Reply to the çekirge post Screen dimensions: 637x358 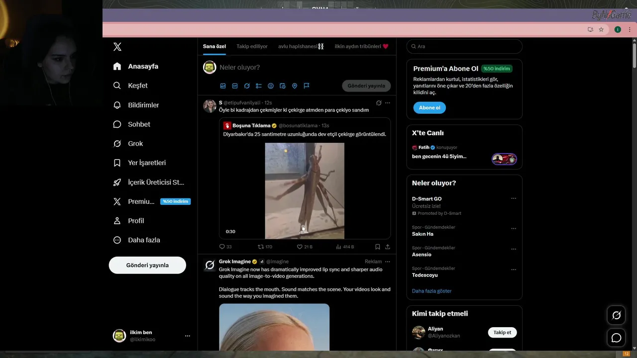click(x=225, y=247)
